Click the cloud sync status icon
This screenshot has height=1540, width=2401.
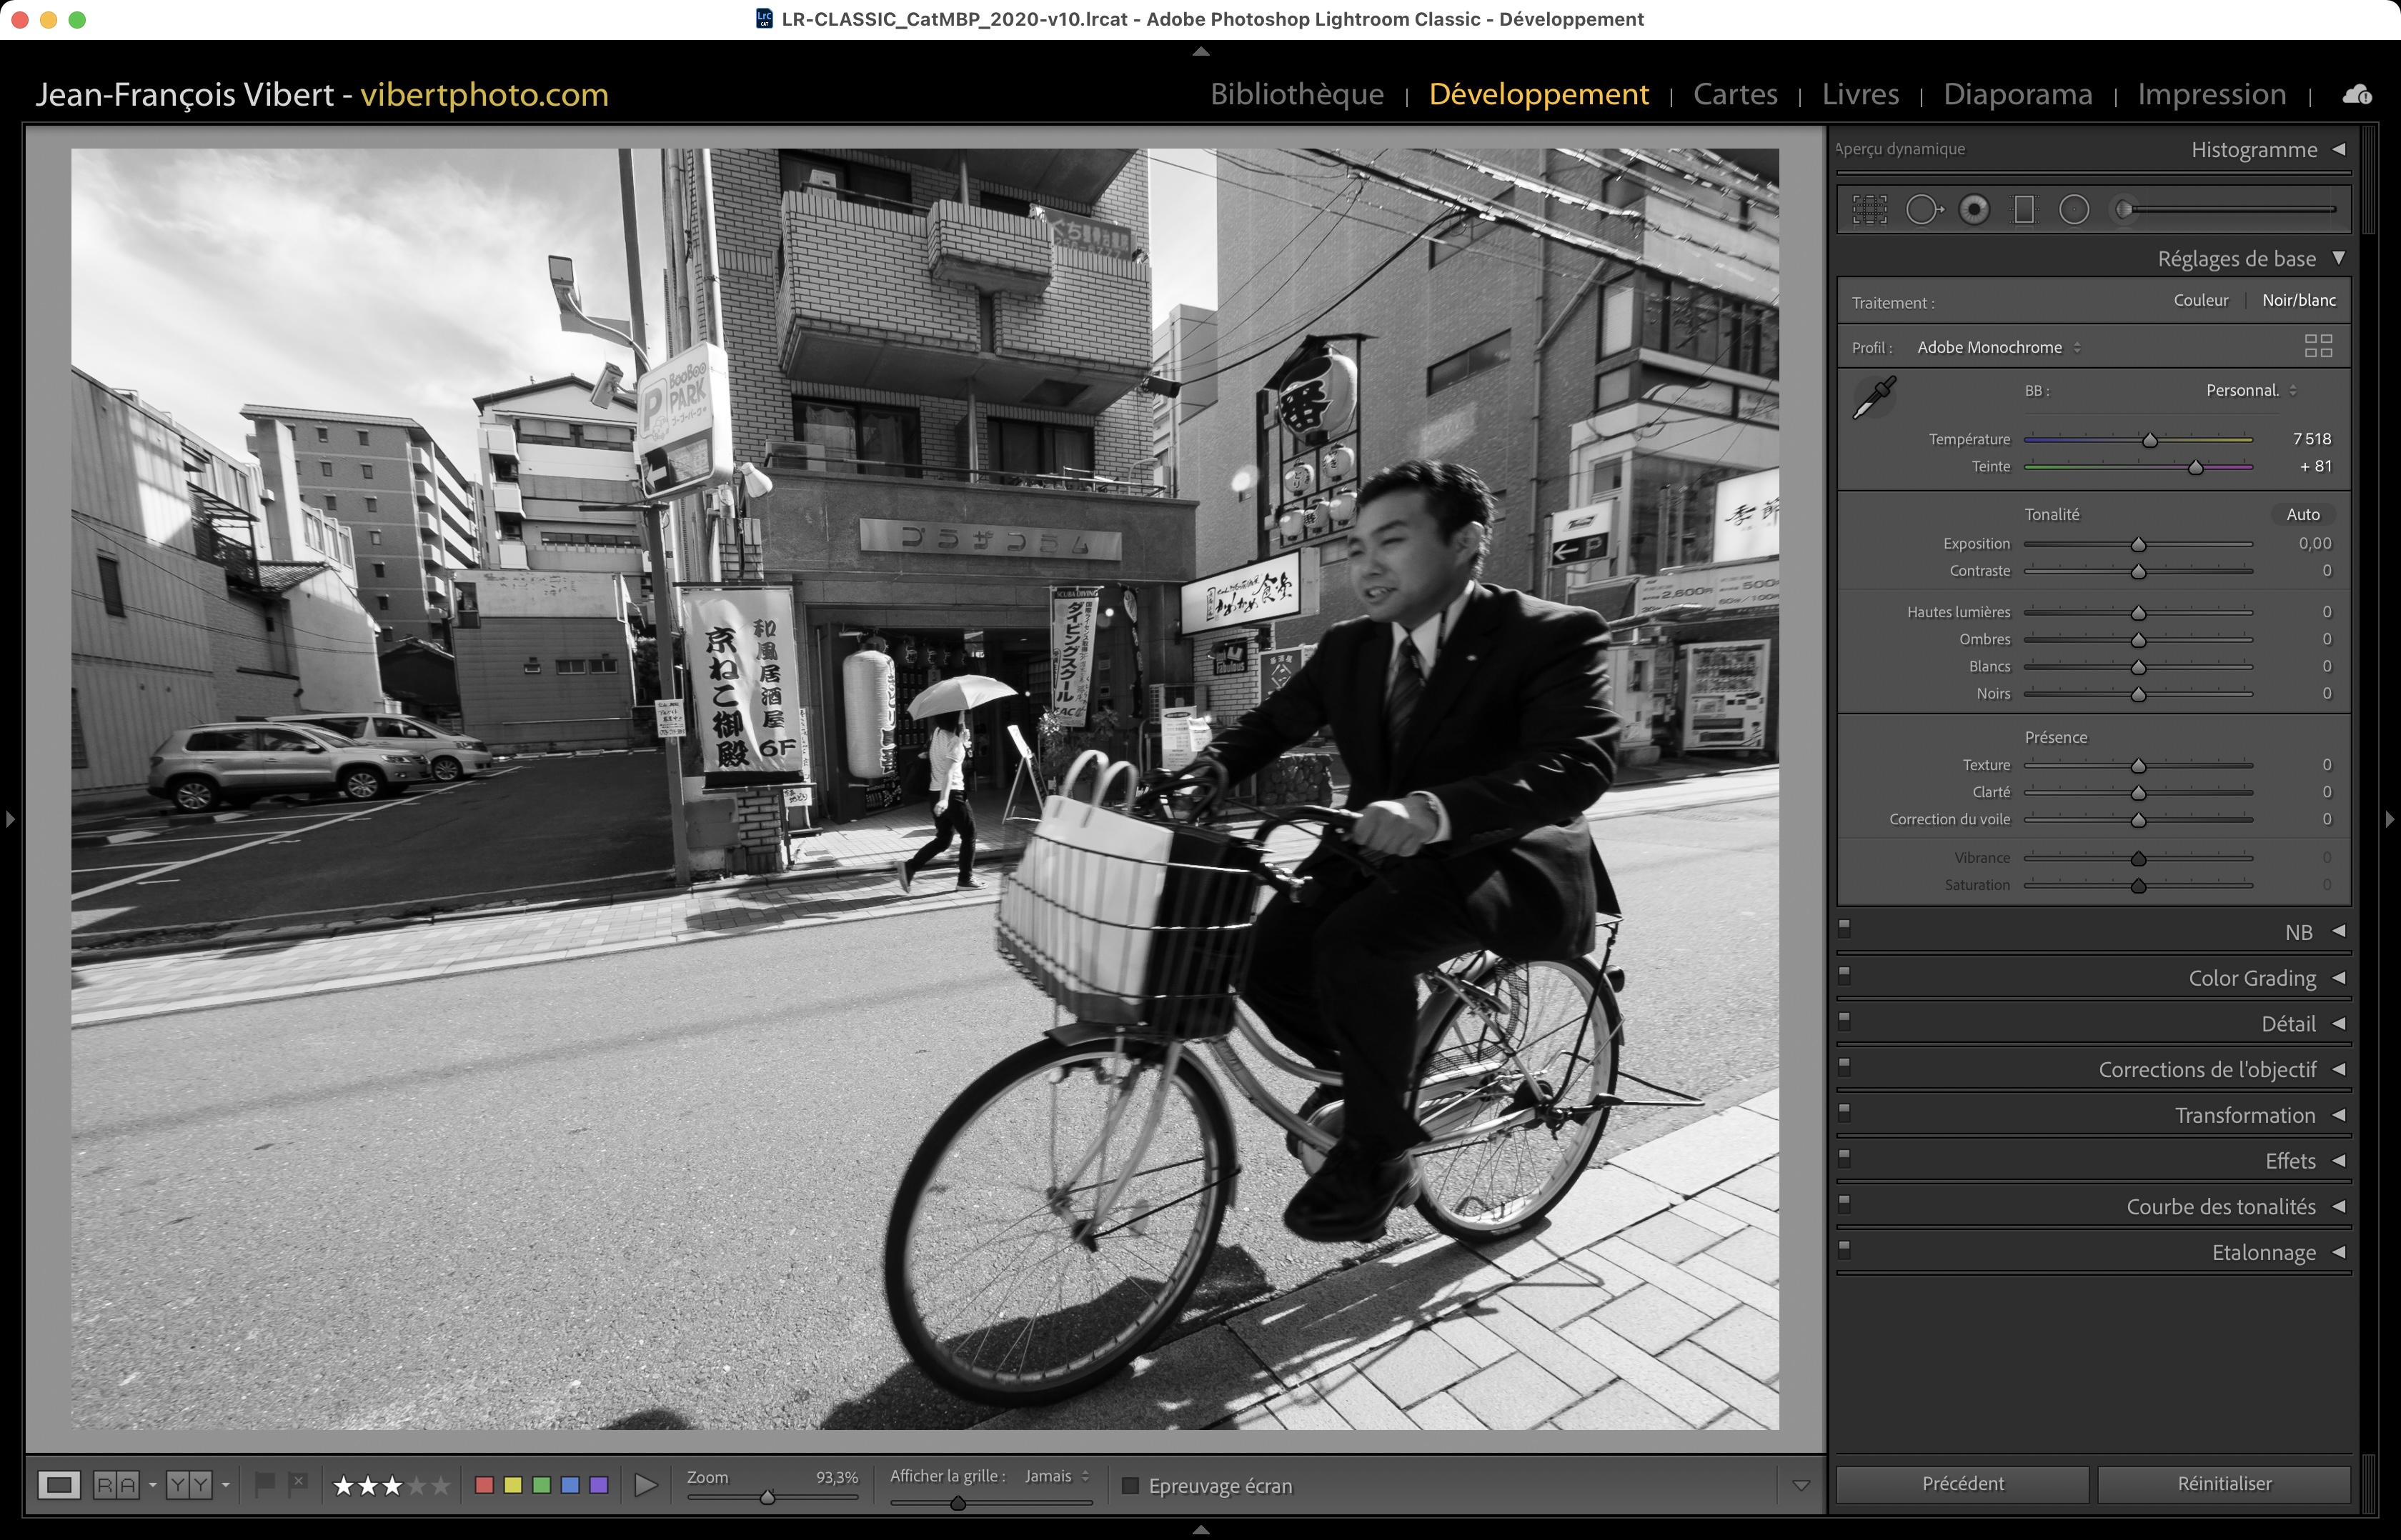pyautogui.click(x=2357, y=94)
